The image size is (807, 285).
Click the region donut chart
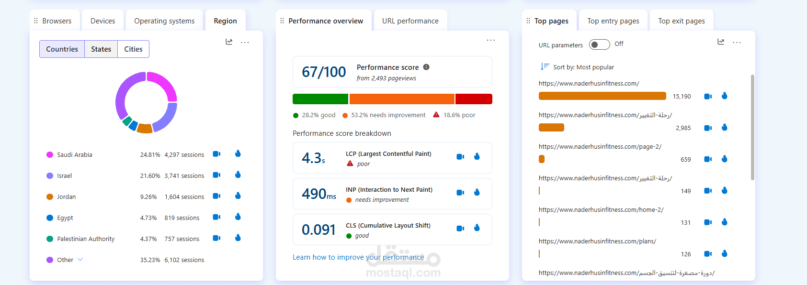(x=147, y=102)
